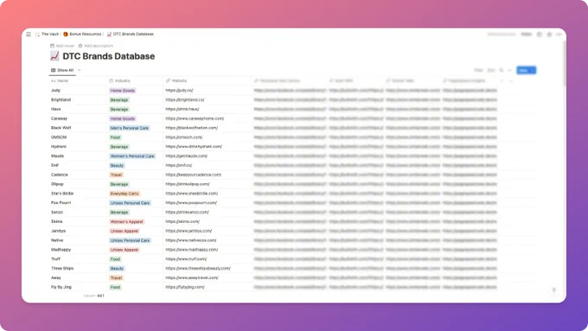
Task: Open the flybyjing.com website link
Action: [x=185, y=287]
